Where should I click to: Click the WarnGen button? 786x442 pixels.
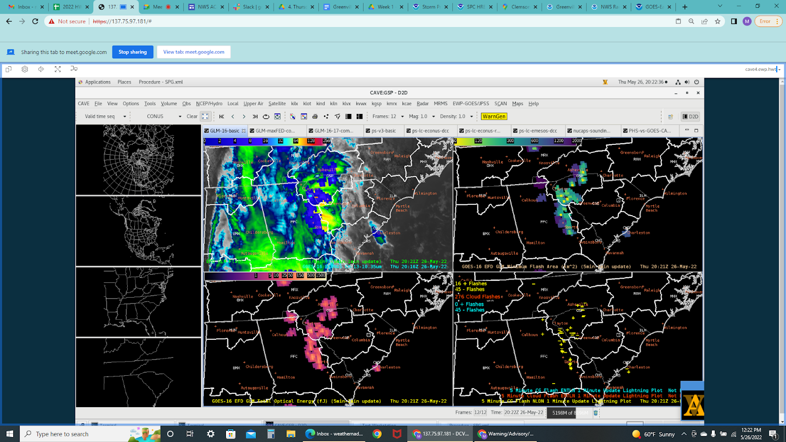[494, 116]
